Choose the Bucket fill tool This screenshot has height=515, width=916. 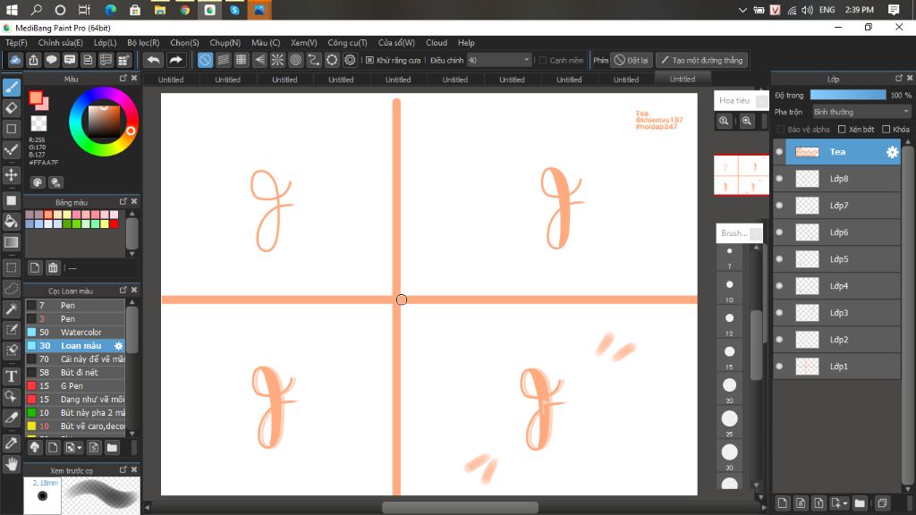tap(11, 222)
